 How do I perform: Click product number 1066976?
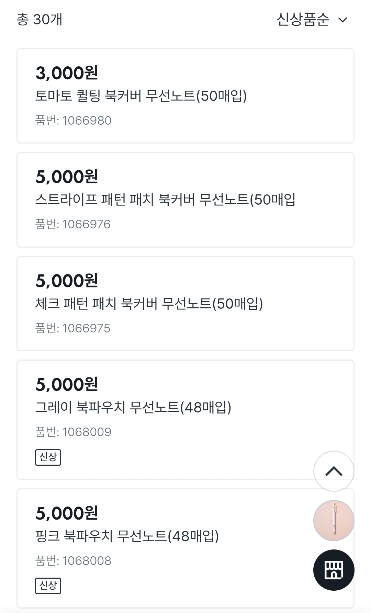click(x=73, y=224)
